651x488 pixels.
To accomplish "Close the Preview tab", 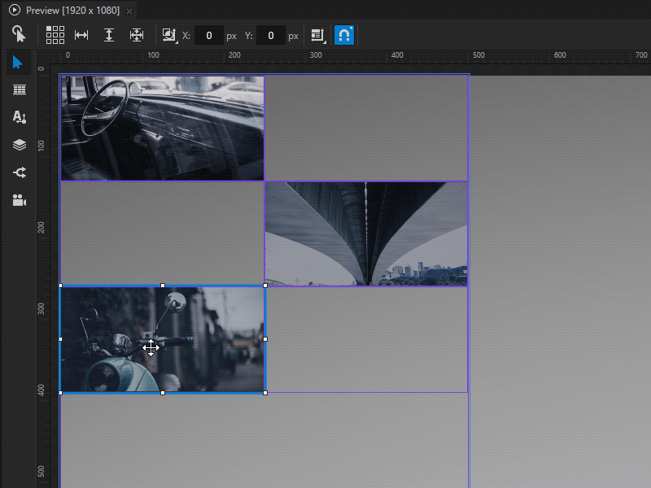I will point(130,11).
